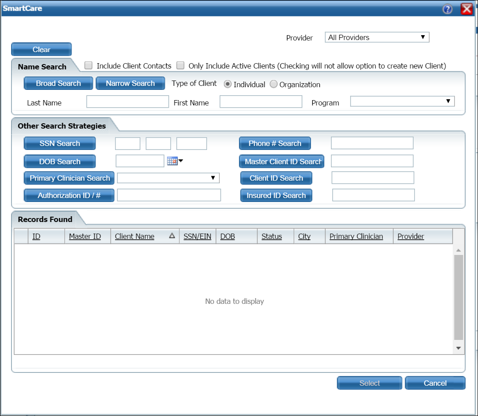
Task: Click the Narrow Search button
Action: pos(130,83)
